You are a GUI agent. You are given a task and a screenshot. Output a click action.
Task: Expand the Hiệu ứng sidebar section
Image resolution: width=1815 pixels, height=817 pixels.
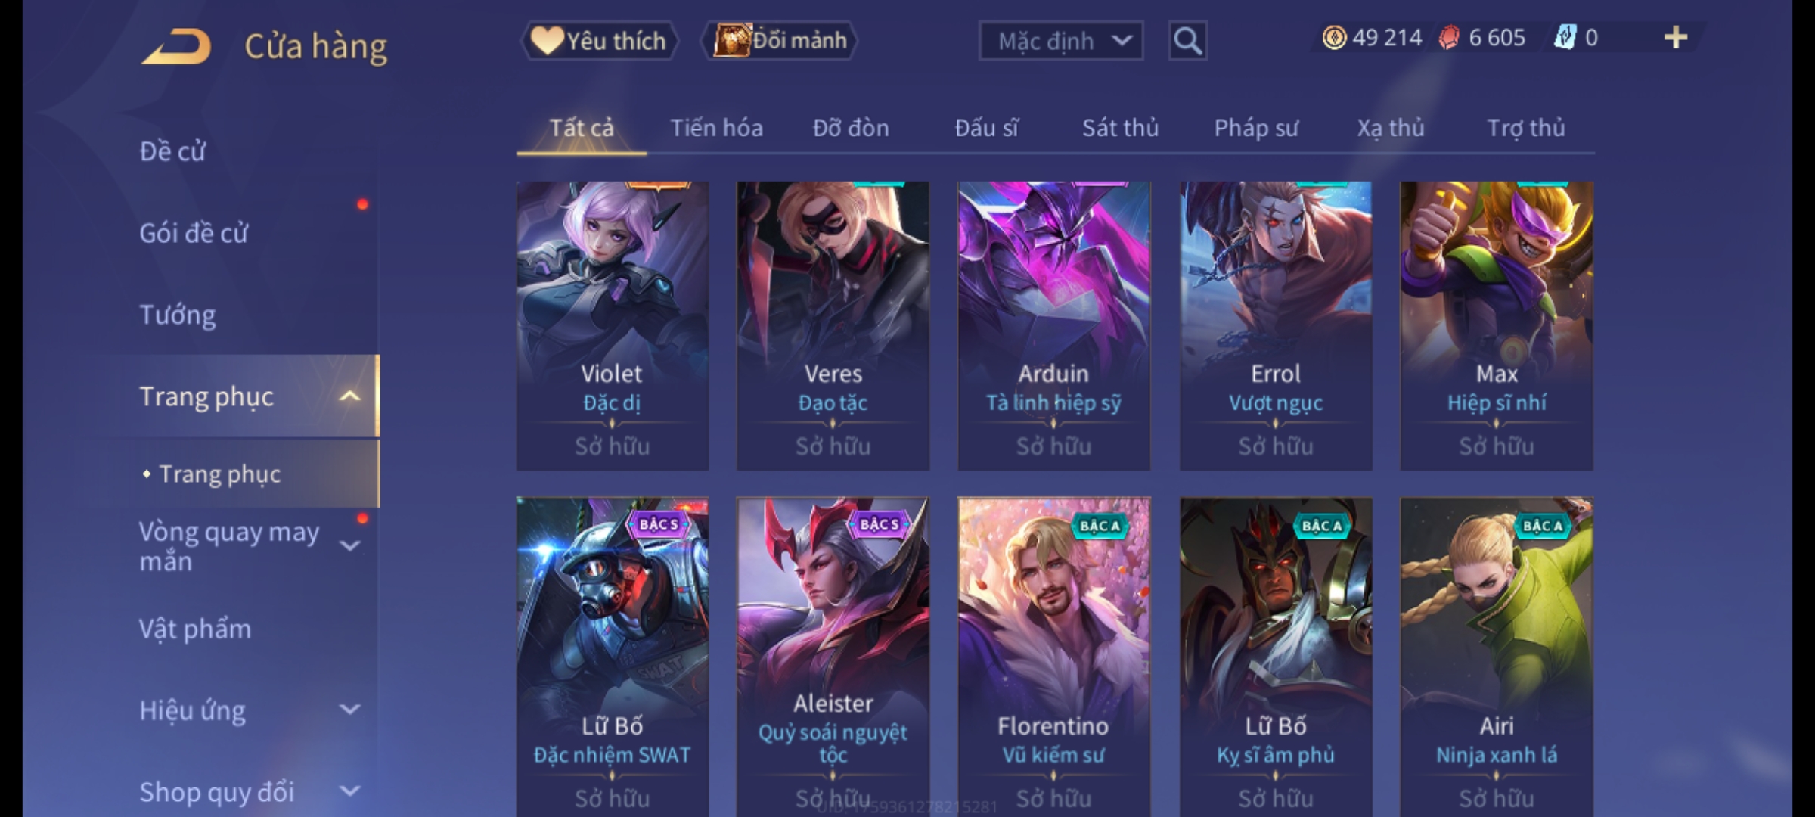(349, 710)
